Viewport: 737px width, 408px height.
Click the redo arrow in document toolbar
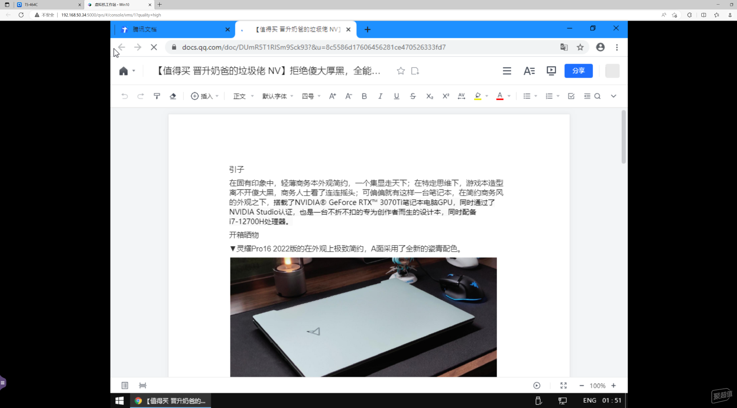140,96
